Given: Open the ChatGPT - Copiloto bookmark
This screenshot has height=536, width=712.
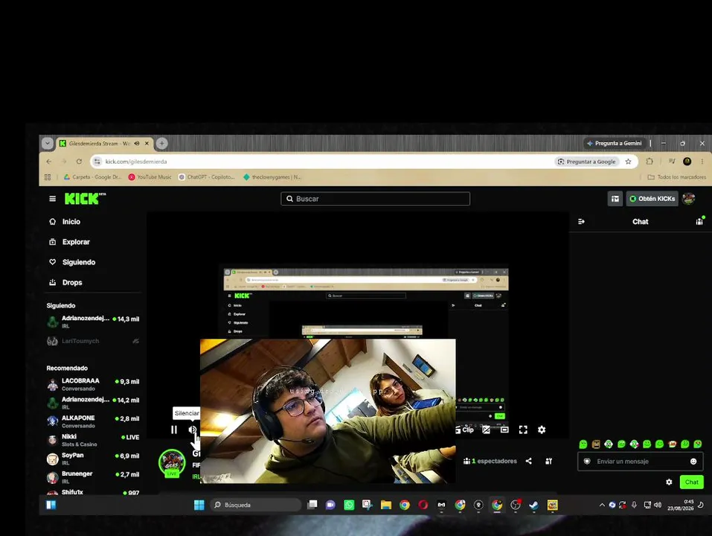Looking at the screenshot, I should point(207,177).
